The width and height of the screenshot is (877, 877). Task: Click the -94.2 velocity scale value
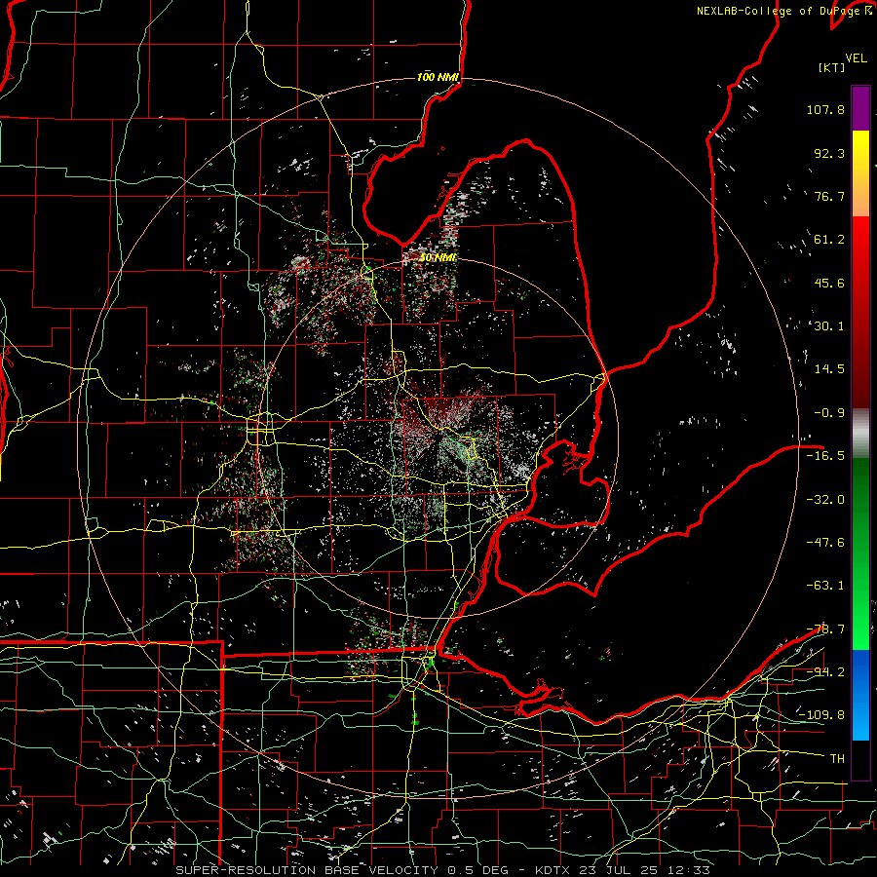(x=825, y=672)
